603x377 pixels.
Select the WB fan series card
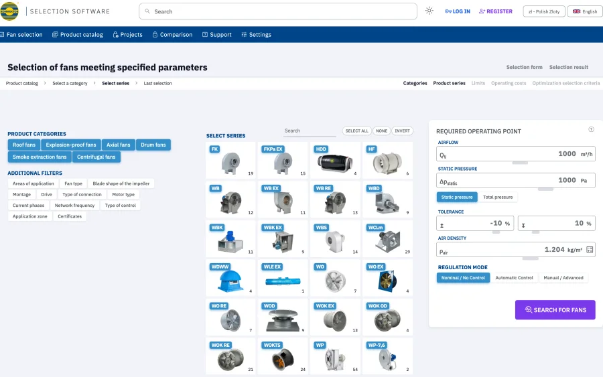230,200
